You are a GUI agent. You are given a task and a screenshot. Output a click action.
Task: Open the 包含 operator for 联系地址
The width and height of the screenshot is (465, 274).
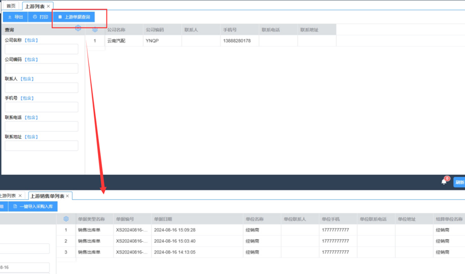click(x=31, y=137)
